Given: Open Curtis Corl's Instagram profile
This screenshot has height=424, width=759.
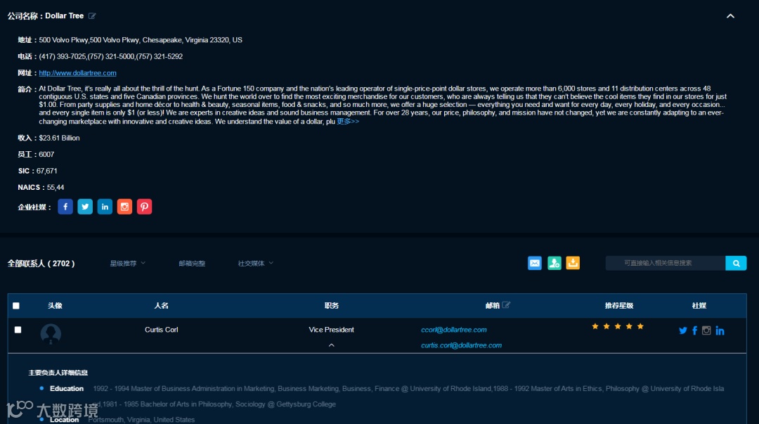Looking at the screenshot, I should tap(706, 330).
